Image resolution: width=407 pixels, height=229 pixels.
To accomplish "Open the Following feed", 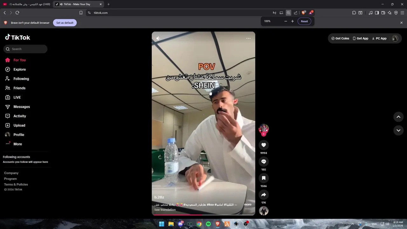I will point(21,79).
